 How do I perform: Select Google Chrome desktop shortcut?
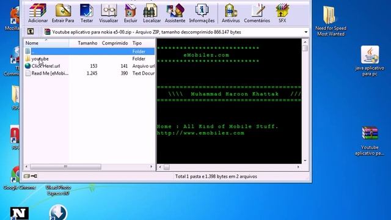pyautogui.click(x=19, y=178)
